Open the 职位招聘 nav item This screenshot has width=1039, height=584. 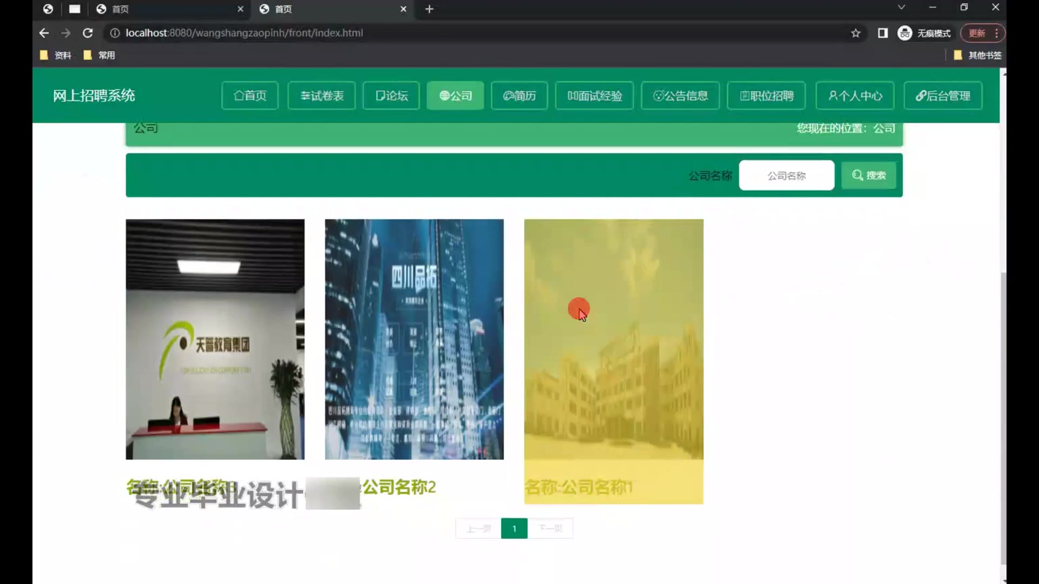pos(766,96)
